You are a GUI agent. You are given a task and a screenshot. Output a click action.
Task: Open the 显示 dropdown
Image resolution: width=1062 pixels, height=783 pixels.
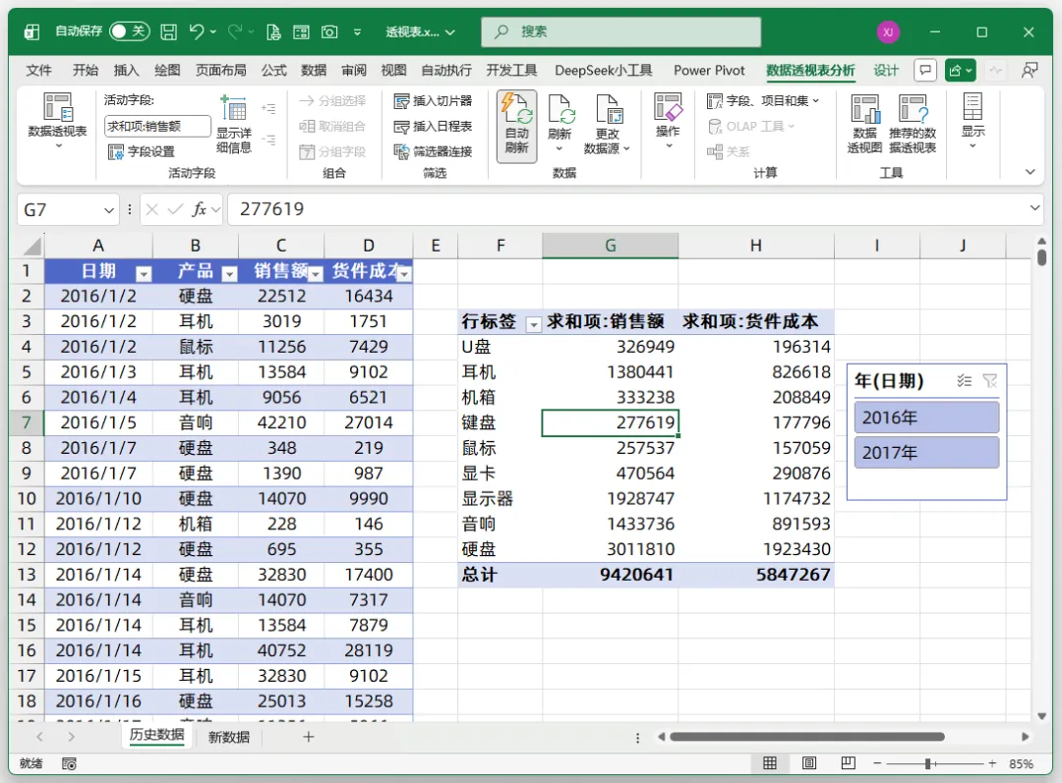click(973, 122)
